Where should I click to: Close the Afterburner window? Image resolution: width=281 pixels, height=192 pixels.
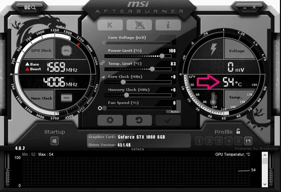[254, 7]
